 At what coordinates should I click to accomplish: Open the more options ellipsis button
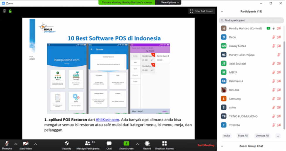click(278, 136)
